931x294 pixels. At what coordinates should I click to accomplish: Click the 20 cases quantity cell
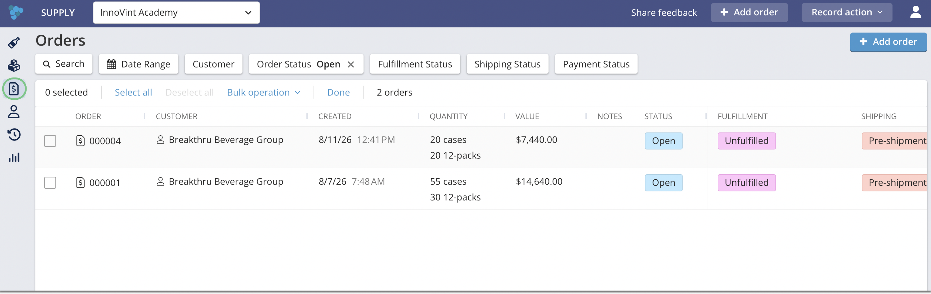click(448, 140)
